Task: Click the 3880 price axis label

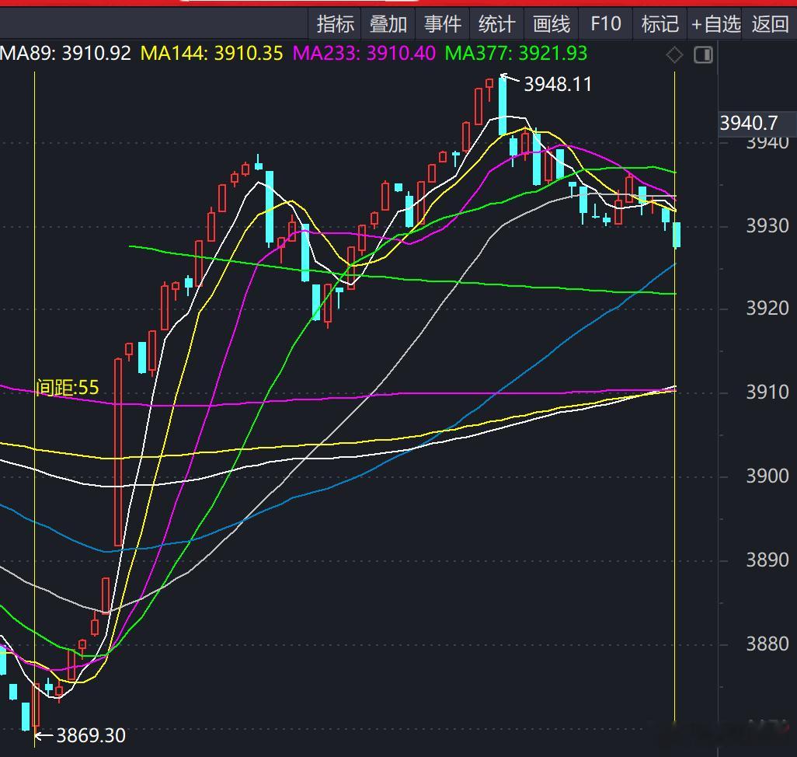Action: pyautogui.click(x=767, y=644)
